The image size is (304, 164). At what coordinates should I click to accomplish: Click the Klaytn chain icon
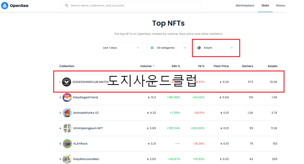pos(199,48)
